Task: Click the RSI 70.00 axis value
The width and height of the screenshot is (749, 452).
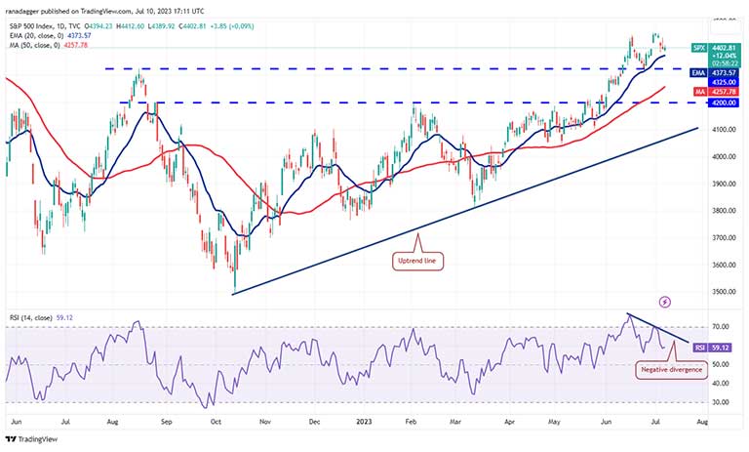Action: click(x=721, y=327)
